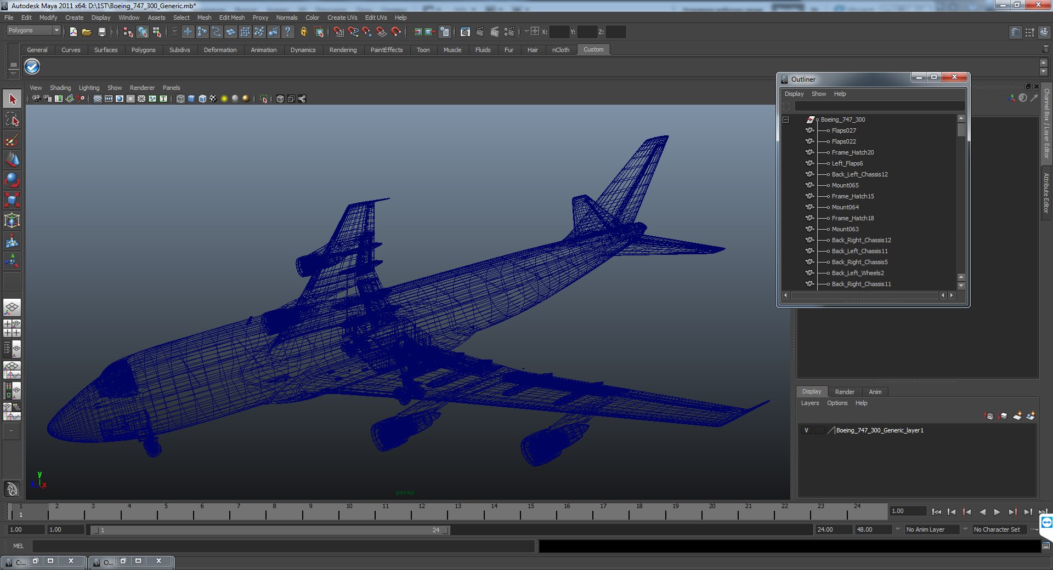Screen dimensions: 1053x570
Task: Open the anim layer dropdown arrow
Action: (898, 529)
